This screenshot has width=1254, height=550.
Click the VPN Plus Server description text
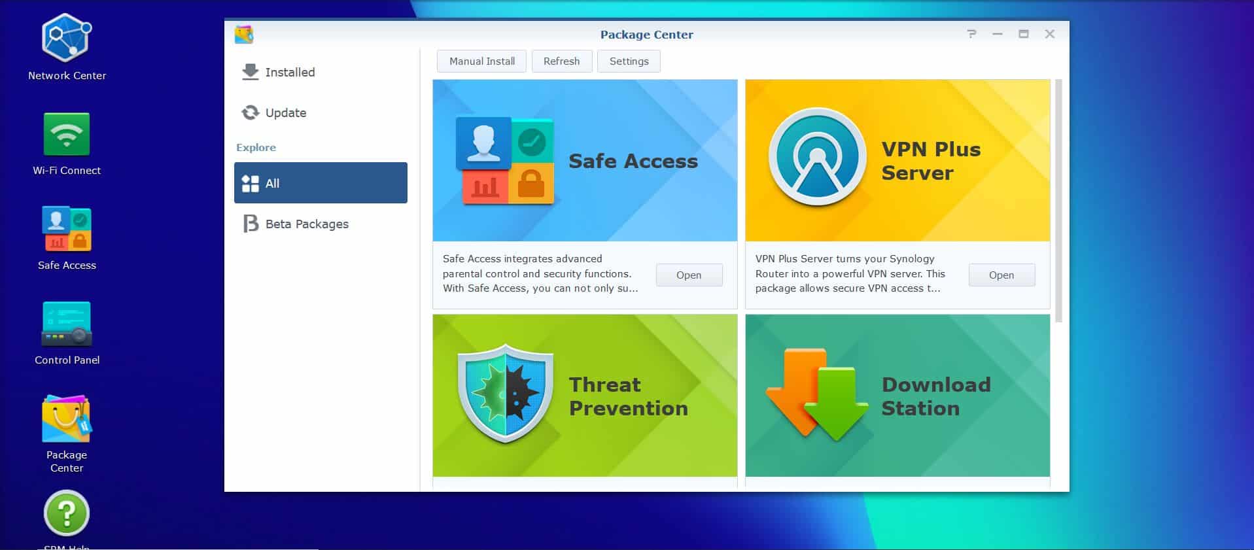click(850, 273)
